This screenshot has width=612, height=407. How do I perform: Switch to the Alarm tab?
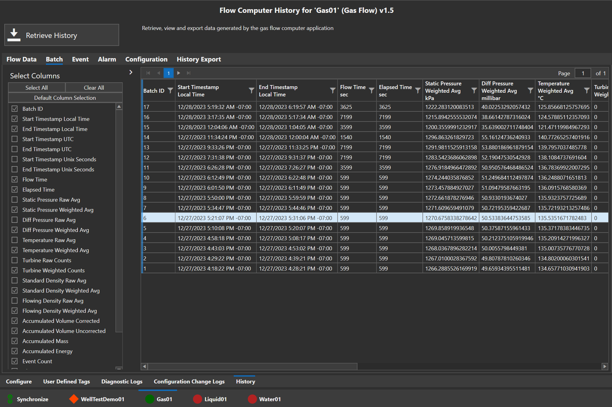[x=107, y=59]
